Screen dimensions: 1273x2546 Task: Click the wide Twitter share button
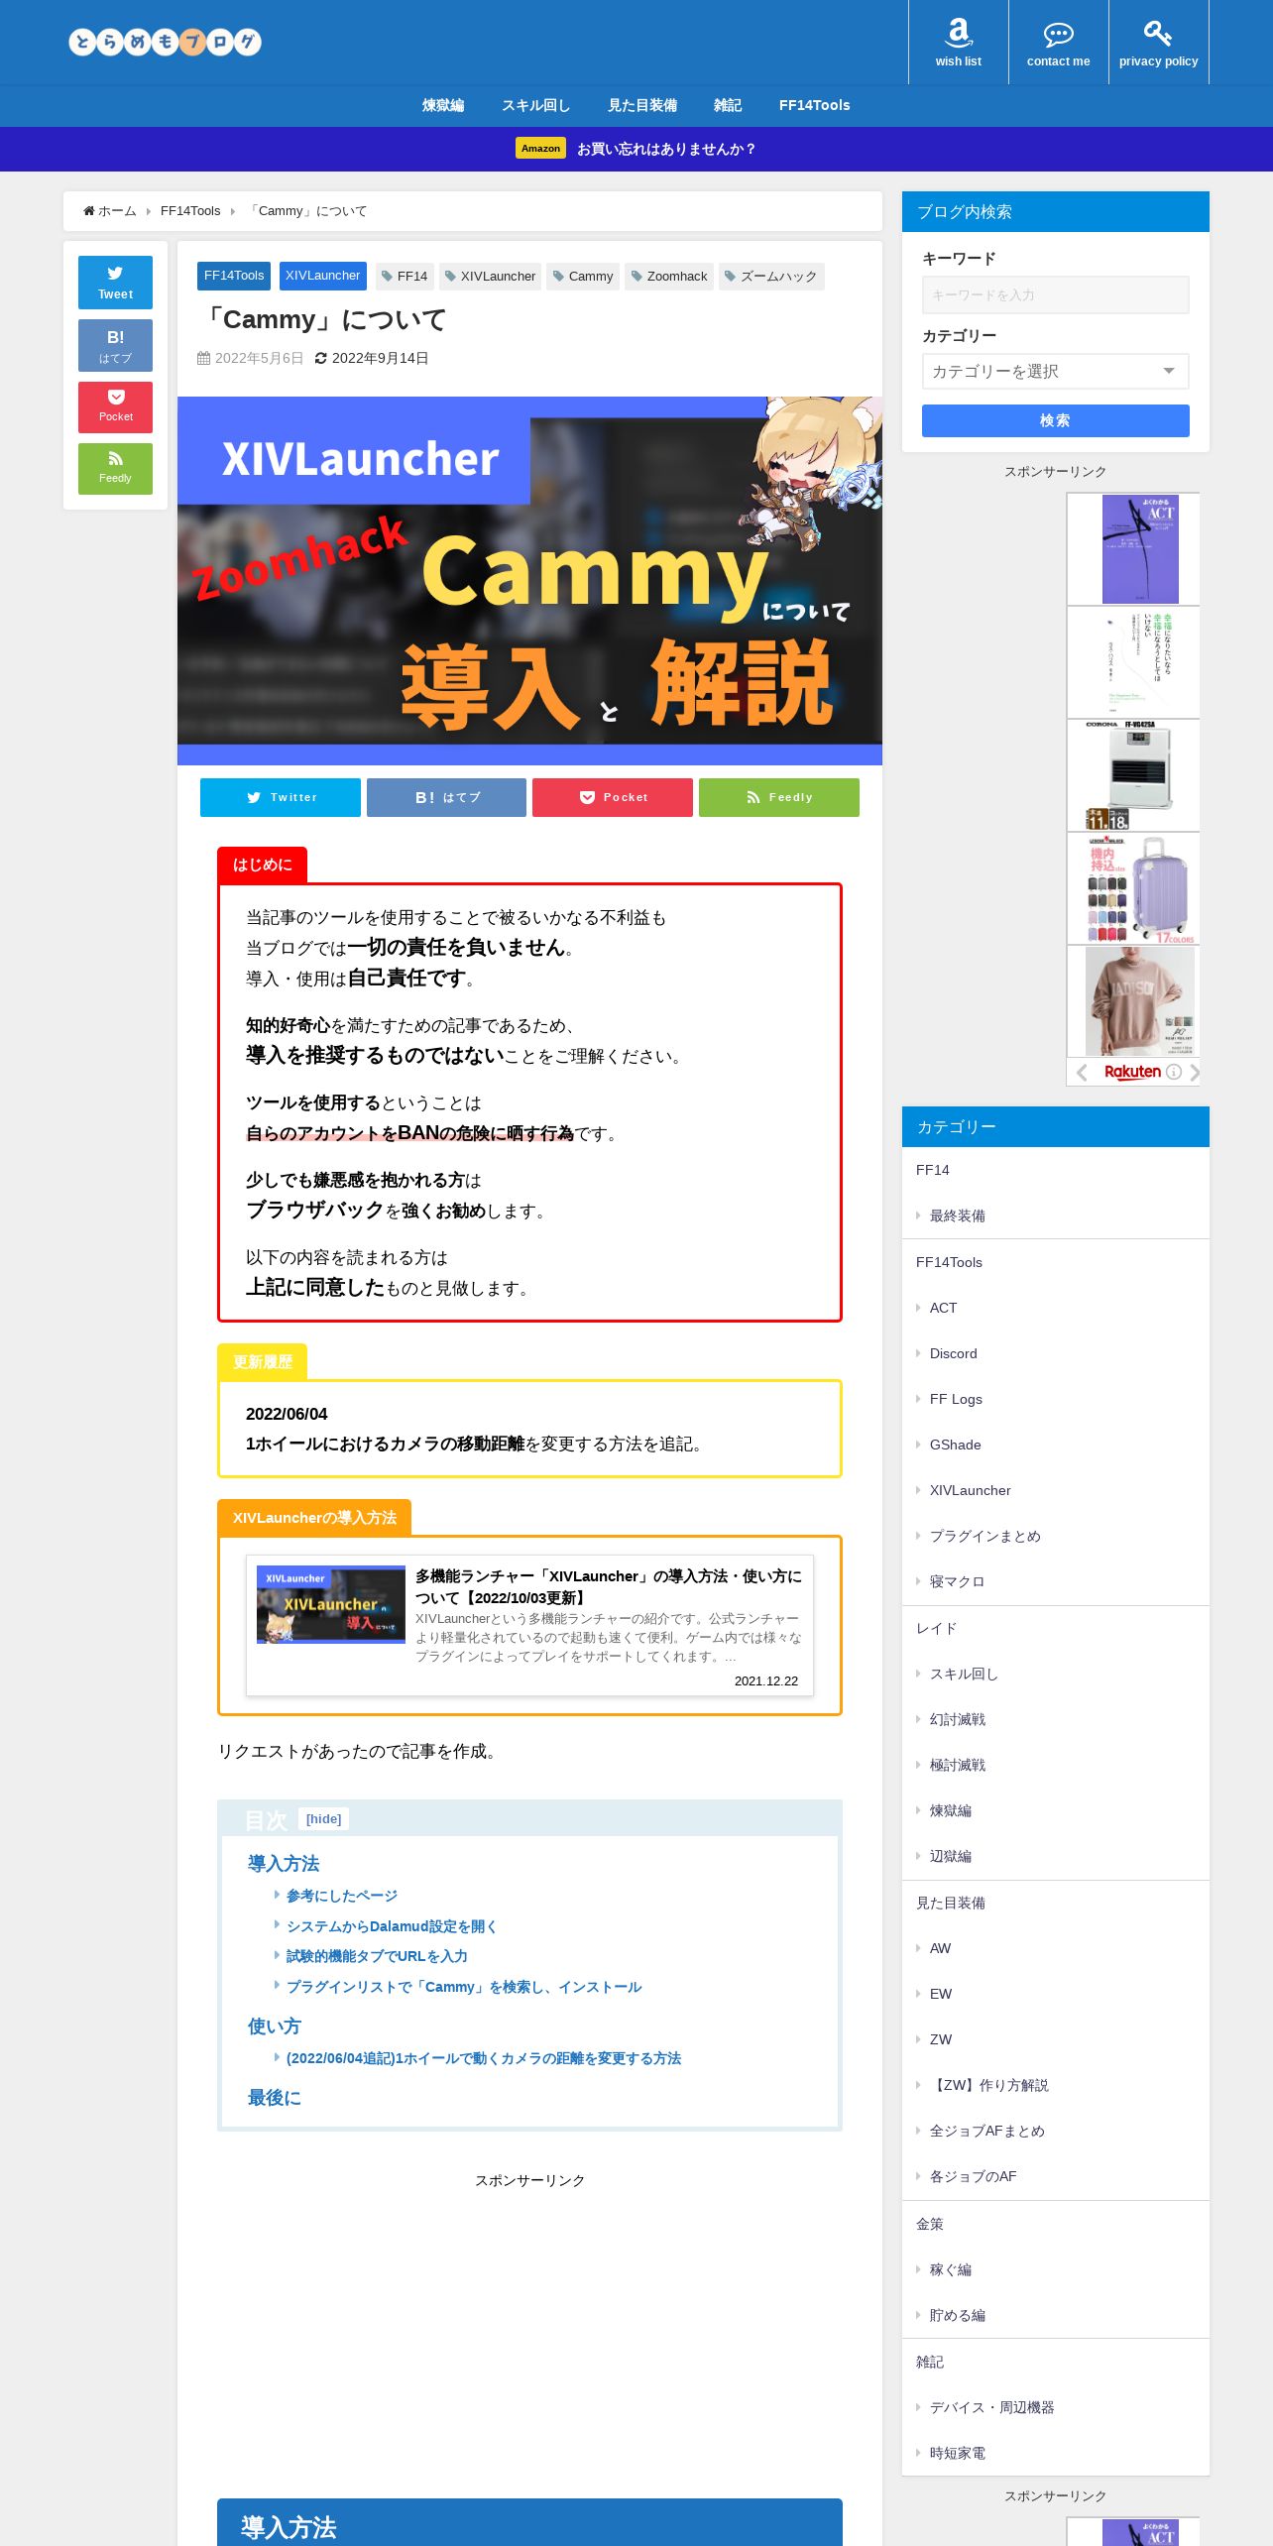click(x=281, y=797)
